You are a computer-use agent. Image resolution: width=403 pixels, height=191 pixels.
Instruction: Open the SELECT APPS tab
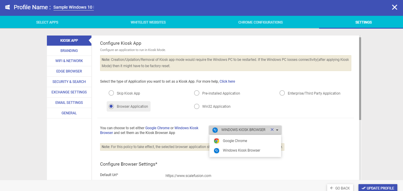47,22
